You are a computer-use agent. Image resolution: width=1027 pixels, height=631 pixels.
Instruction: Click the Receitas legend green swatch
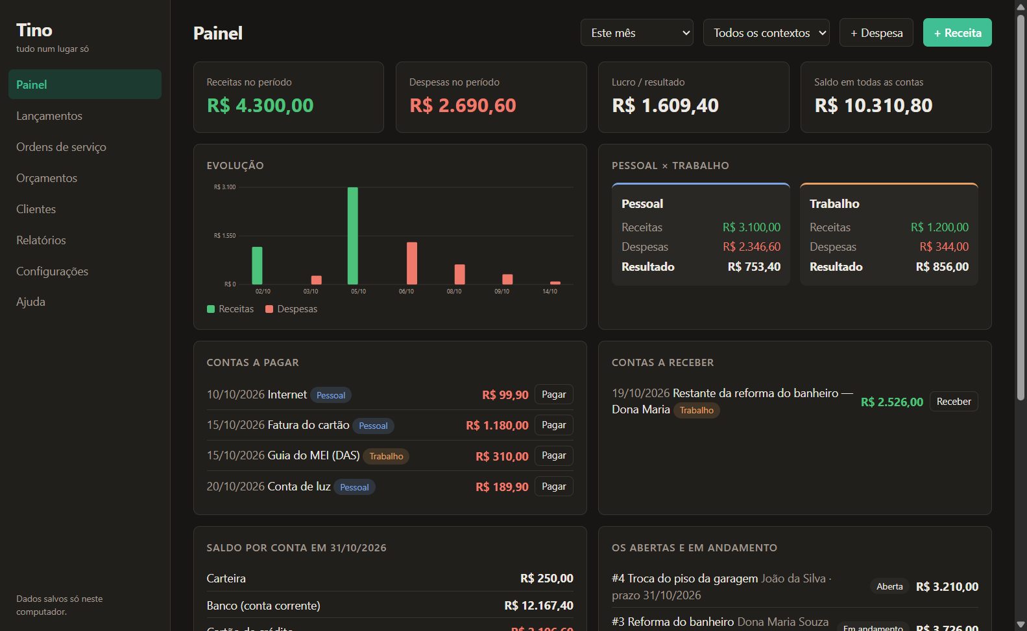(x=211, y=309)
